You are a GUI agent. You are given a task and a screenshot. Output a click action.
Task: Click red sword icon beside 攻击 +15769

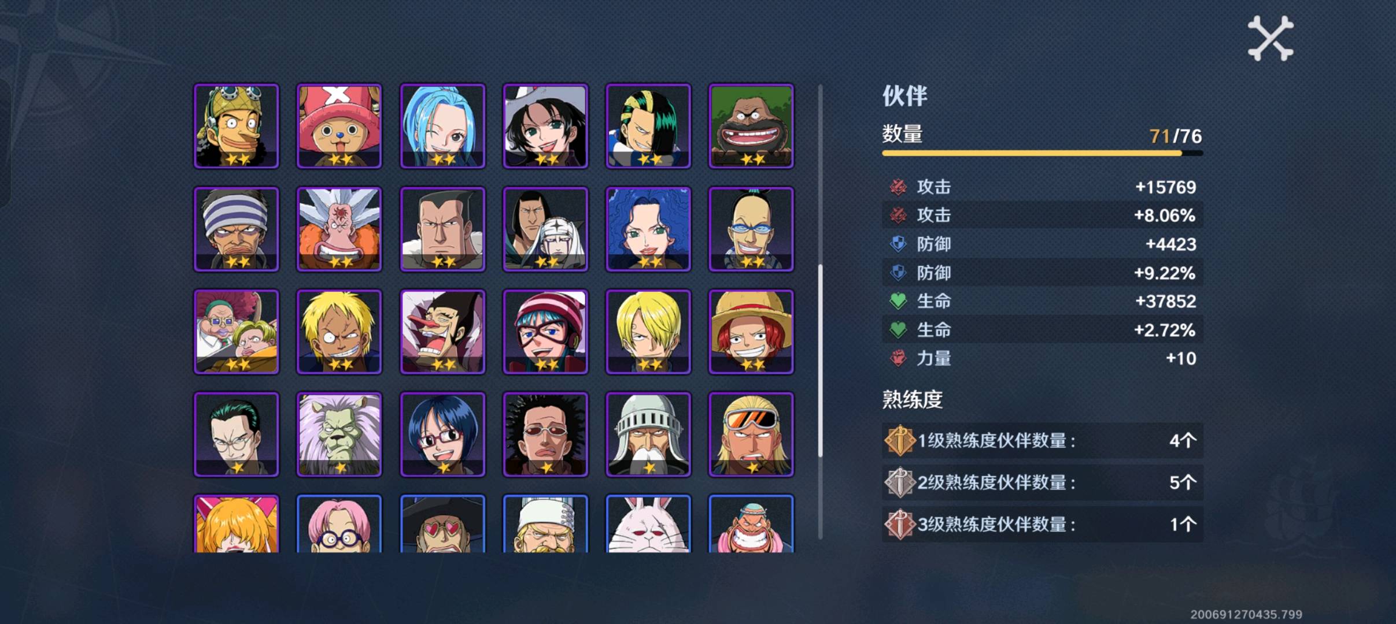[x=898, y=187]
